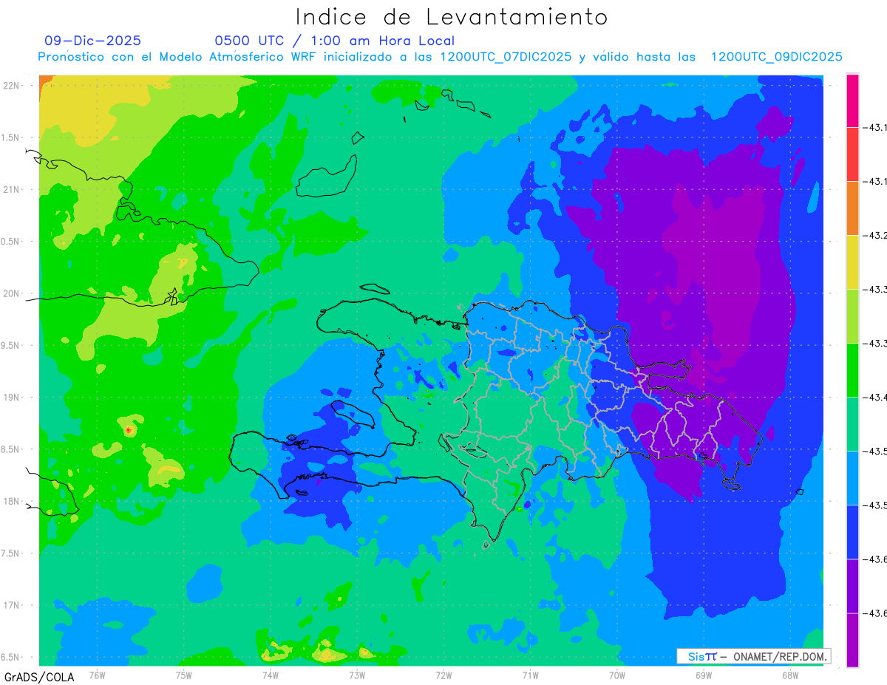Screen dimensions: 887x685
Task: Click the bright green colorbar swatch
Action: click(x=852, y=370)
